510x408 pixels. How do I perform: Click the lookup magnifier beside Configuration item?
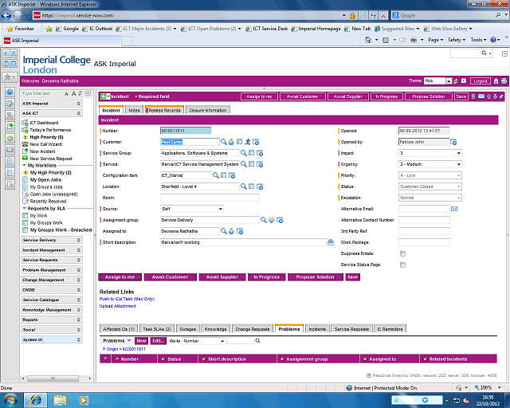pyautogui.click(x=216, y=175)
